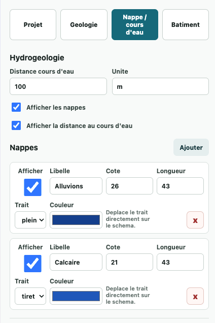Click the Calcaire Longueur field showing 43
Viewport: 215px width, 323px height.
[180, 262]
